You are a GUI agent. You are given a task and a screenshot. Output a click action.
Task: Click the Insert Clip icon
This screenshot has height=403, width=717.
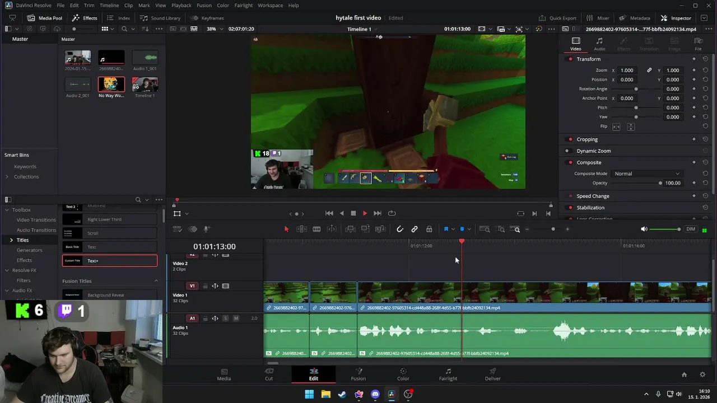[x=350, y=229]
